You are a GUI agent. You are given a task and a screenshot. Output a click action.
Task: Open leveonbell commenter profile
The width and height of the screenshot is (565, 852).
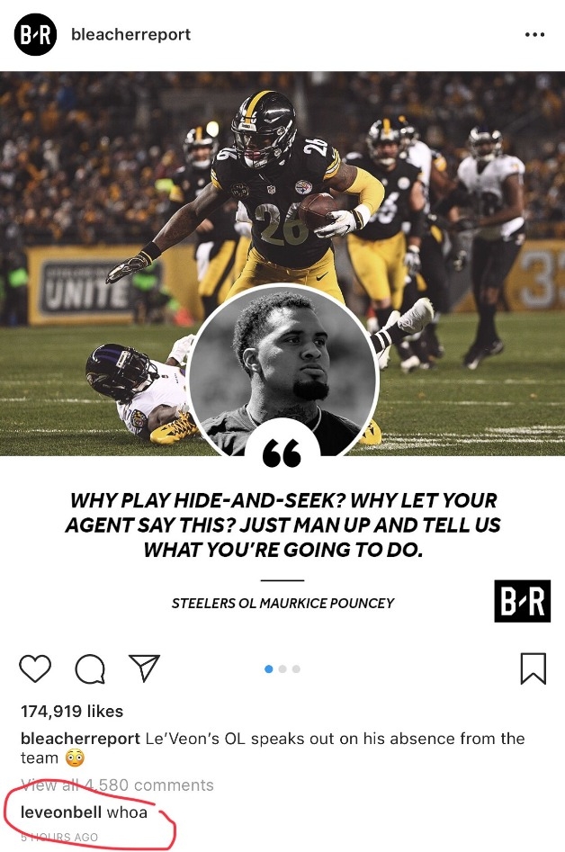[61, 812]
